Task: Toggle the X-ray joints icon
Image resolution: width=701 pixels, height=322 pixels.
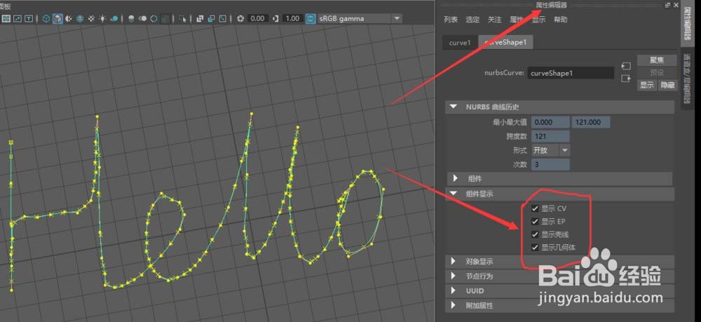Action: (223, 19)
